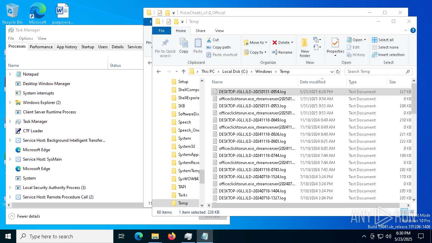Click History in the Open group
432x243 pixels.
coord(356,55)
